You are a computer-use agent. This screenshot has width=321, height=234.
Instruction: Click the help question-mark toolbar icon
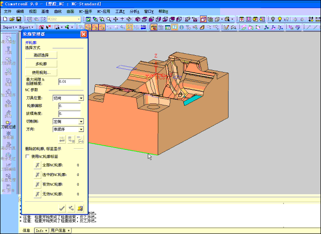pyautogui.click(x=175, y=27)
